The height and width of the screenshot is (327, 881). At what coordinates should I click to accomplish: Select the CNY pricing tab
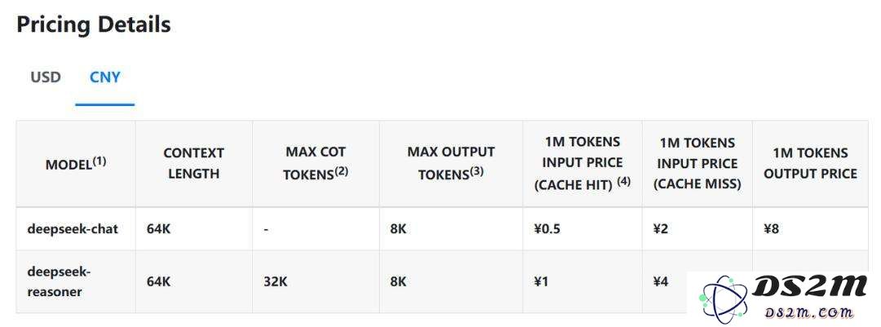click(x=105, y=77)
